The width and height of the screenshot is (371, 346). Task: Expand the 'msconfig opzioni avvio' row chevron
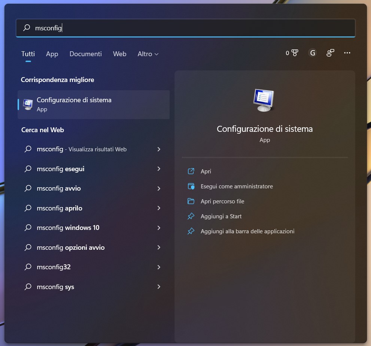click(159, 247)
